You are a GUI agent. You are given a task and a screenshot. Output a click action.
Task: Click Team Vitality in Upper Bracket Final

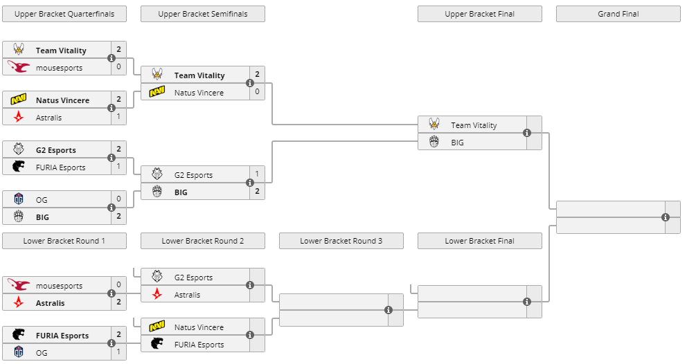pos(474,125)
